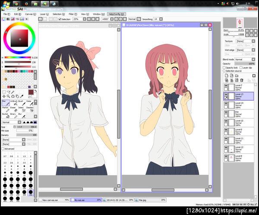Enable the Layer clip checkbox
This screenshot has height=215, width=259.
[x=241, y=68]
